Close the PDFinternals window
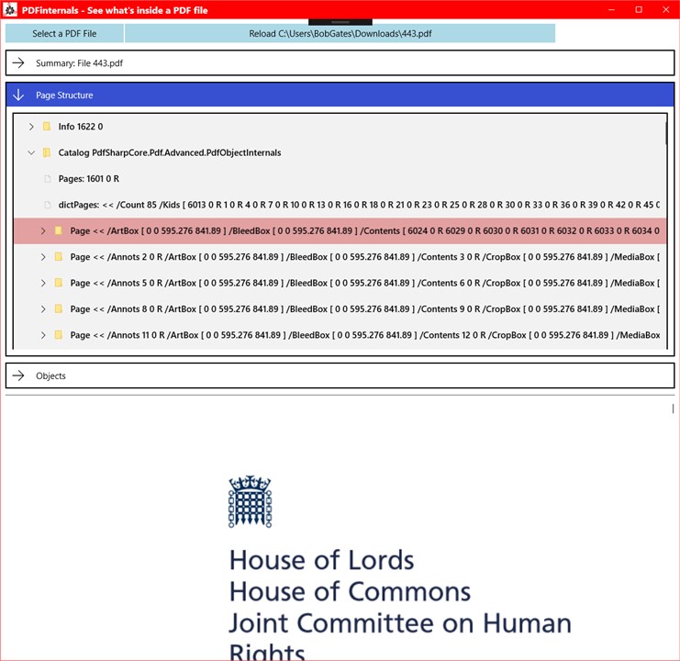 coord(665,9)
